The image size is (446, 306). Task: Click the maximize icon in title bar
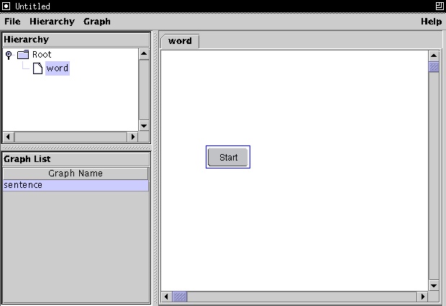440,6
